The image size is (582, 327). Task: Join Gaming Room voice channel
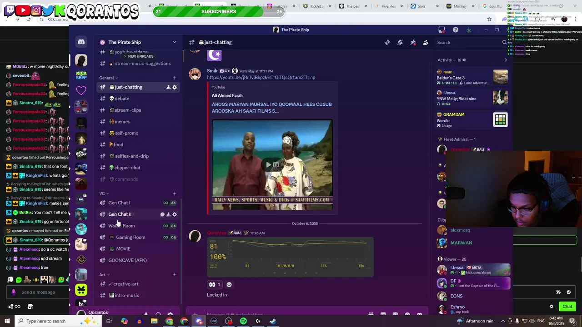coord(138,237)
